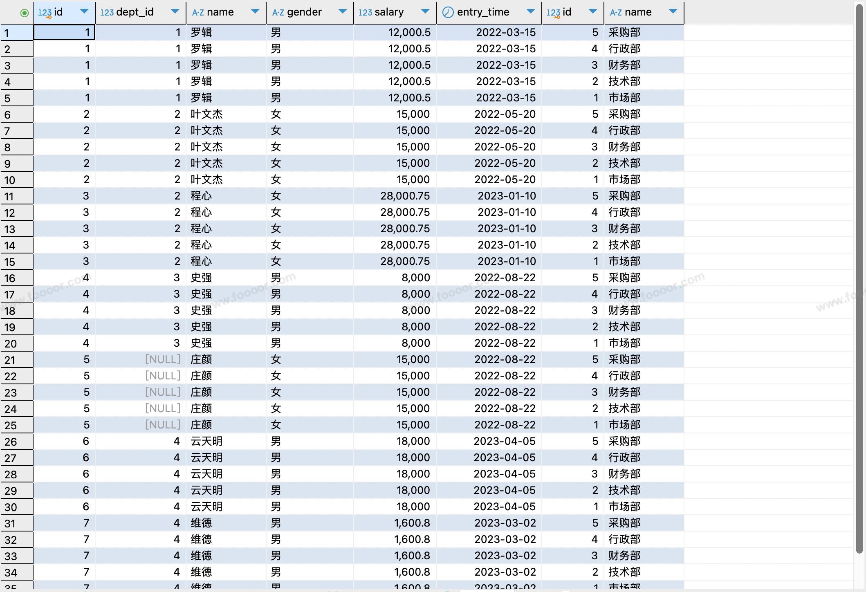This screenshot has height=592, width=866.
Task: Open the salary column dropdown arrow
Action: coord(425,11)
